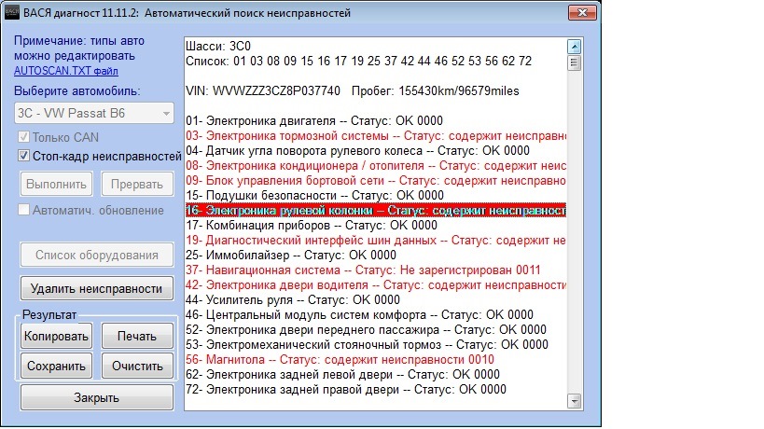Click the ВАСЯ app icon in title bar
The width and height of the screenshot is (764, 429).
12,13
